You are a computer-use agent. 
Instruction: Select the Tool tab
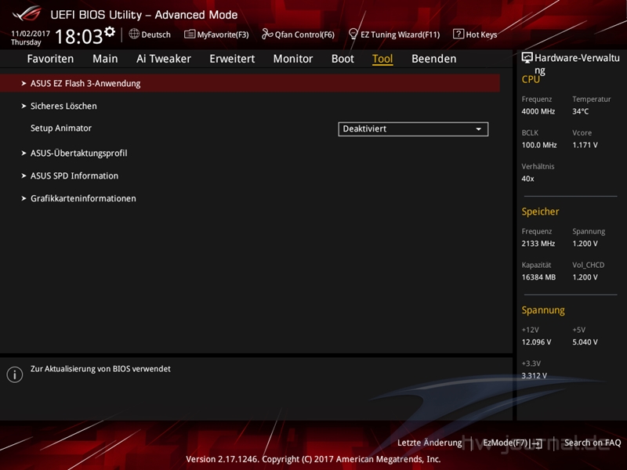point(382,59)
